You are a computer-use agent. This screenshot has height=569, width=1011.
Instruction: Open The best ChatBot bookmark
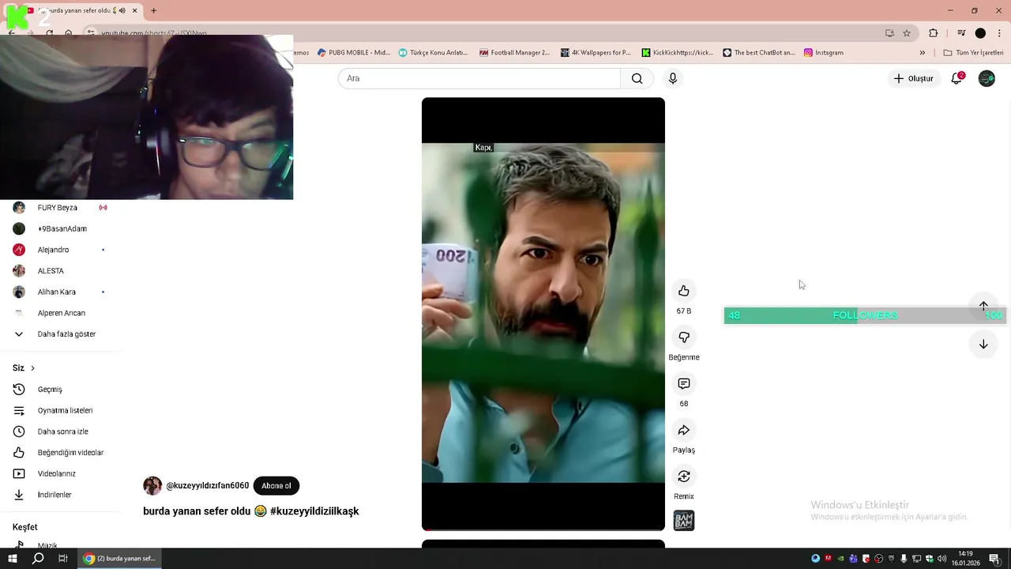coord(758,53)
